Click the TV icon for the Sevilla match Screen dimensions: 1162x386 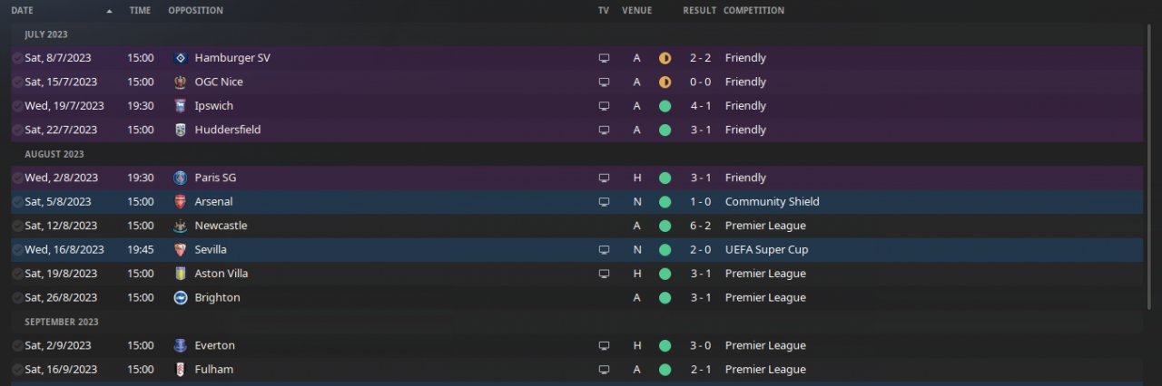[604, 250]
